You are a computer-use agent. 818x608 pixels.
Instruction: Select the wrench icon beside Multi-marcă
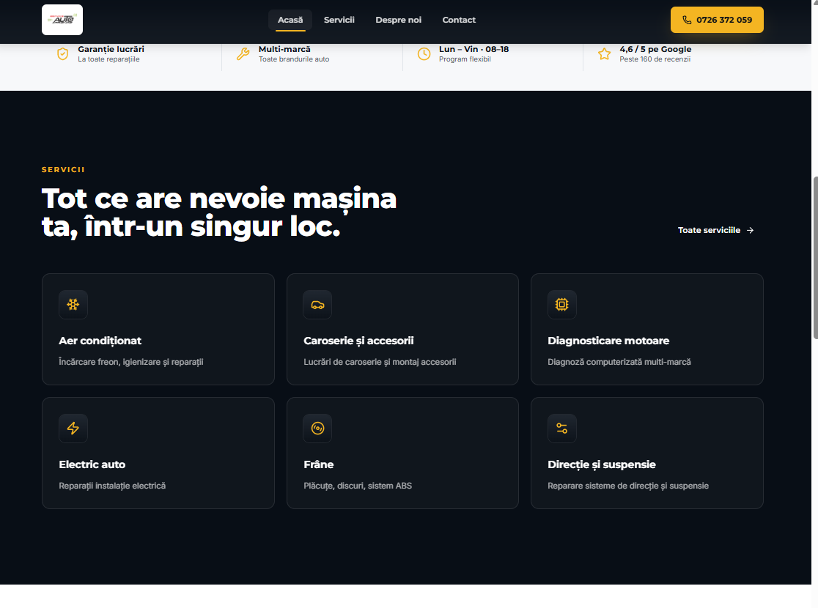tap(243, 53)
